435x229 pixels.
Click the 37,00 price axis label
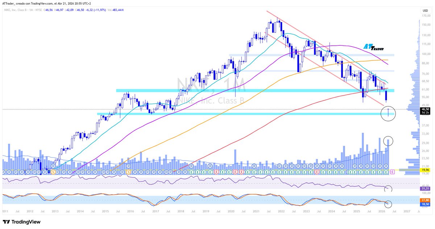point(425,125)
